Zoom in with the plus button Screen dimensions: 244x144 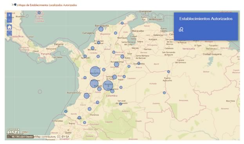(9, 15)
